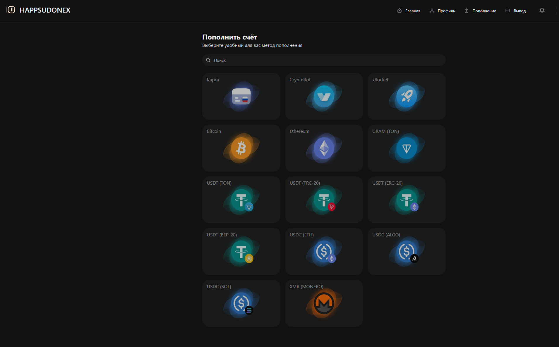Open the Профиль menu item

coord(442,11)
